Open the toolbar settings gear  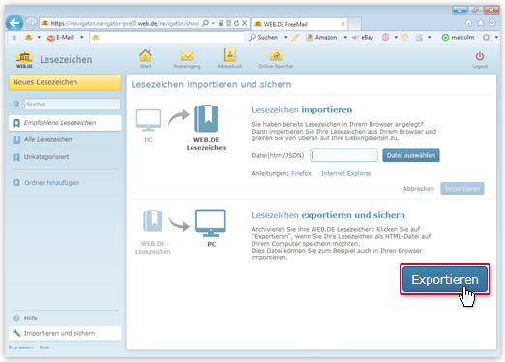(x=486, y=38)
